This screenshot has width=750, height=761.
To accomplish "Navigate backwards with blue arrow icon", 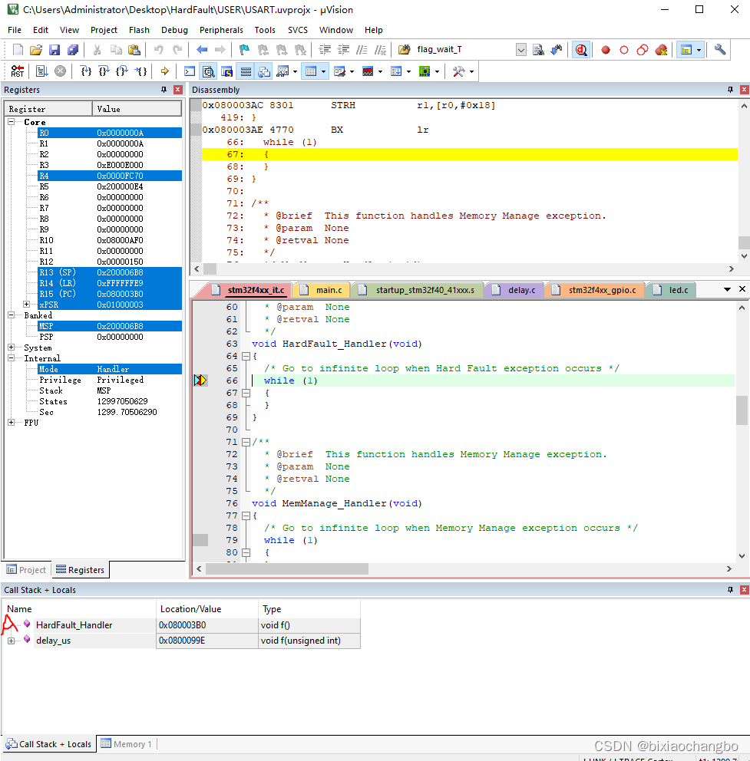I will 202,50.
